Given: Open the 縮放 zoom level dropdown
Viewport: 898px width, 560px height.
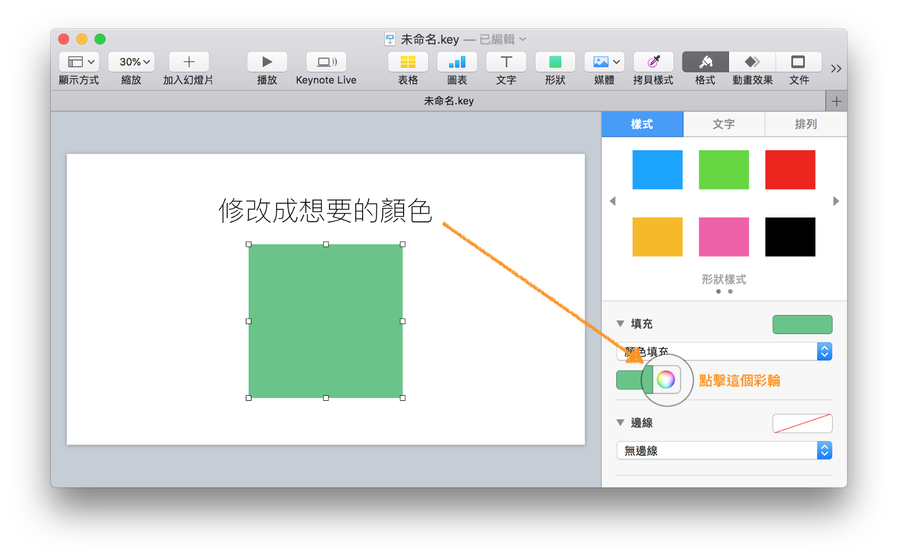Looking at the screenshot, I should coord(131,62).
